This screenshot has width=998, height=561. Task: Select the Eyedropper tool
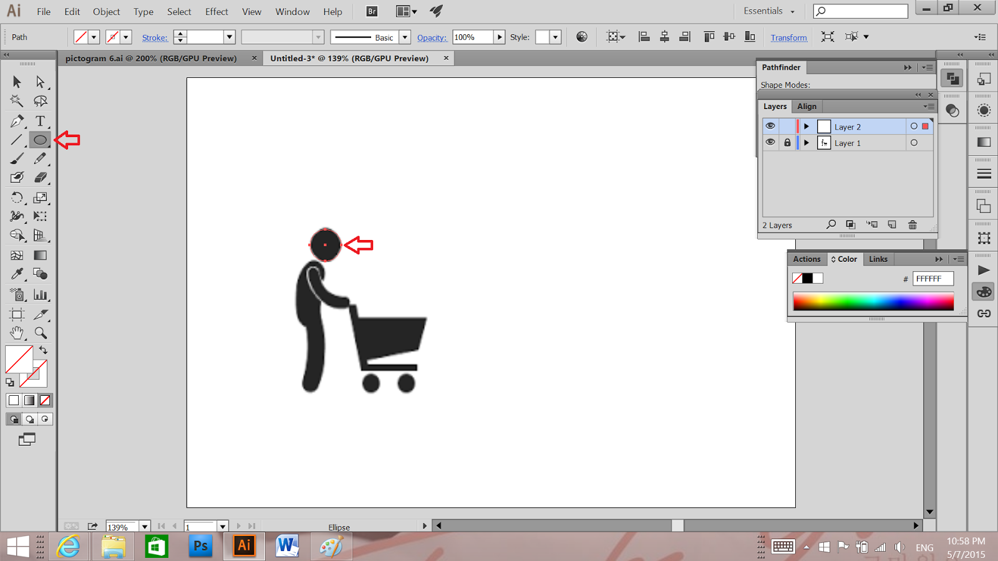point(17,274)
